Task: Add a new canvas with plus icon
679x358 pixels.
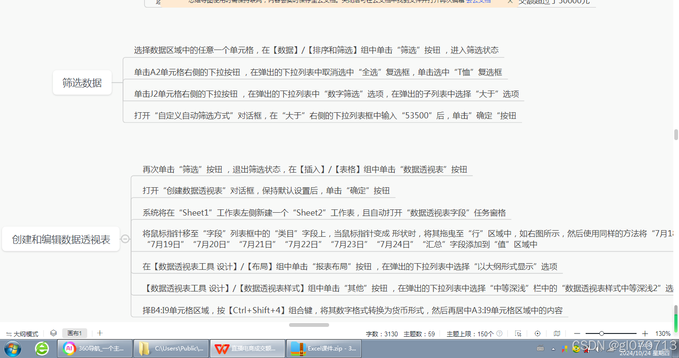Action: [99, 333]
